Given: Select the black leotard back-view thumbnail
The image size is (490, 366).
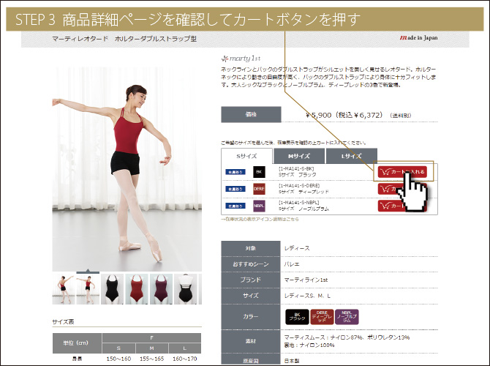Looking at the screenshot, I should pos(186,289).
